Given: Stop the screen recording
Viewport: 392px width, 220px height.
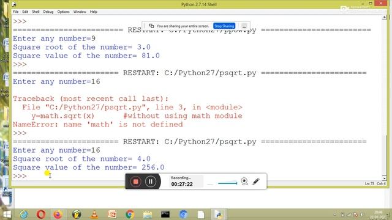Looking at the screenshot, I should (135, 182).
